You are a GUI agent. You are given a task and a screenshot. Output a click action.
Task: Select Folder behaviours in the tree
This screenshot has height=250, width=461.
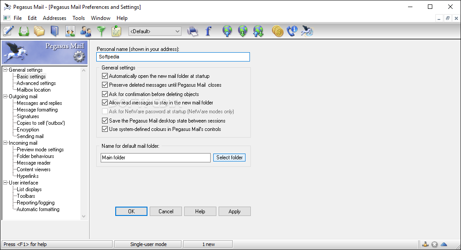coord(35,156)
